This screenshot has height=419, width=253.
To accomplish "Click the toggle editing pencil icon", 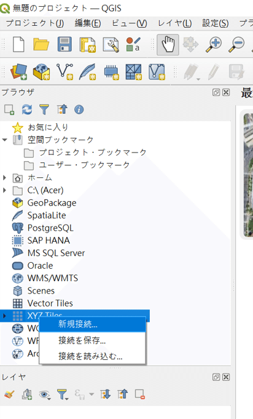I will click(x=213, y=72).
